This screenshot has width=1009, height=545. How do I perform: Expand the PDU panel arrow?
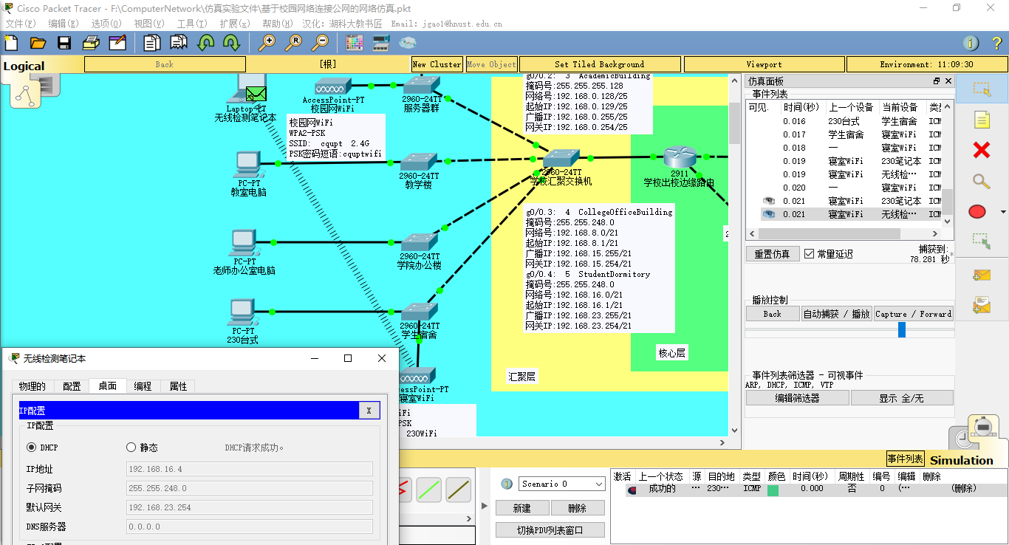[485, 506]
